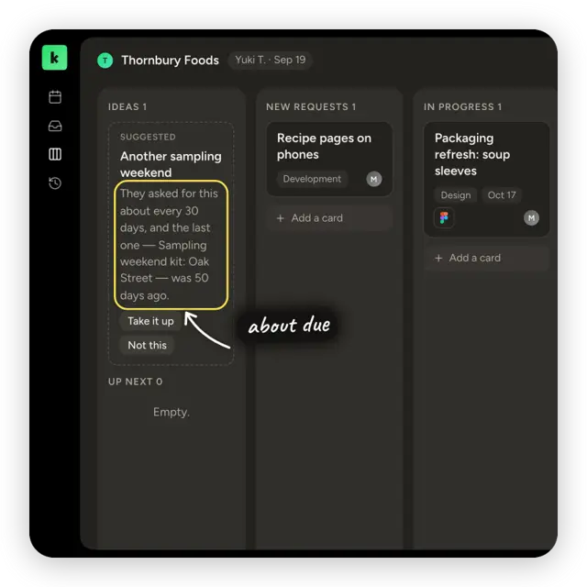The image size is (587, 587).
Task: Switch to the board columns view icon
Action: click(55, 154)
